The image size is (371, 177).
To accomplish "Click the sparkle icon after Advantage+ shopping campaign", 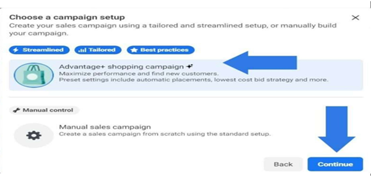I will click(x=190, y=67).
